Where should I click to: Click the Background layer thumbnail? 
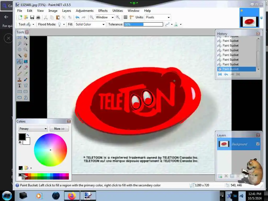[224, 144]
